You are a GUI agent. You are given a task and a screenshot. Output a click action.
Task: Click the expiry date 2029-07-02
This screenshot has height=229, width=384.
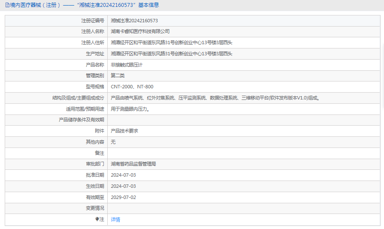tap(123, 197)
